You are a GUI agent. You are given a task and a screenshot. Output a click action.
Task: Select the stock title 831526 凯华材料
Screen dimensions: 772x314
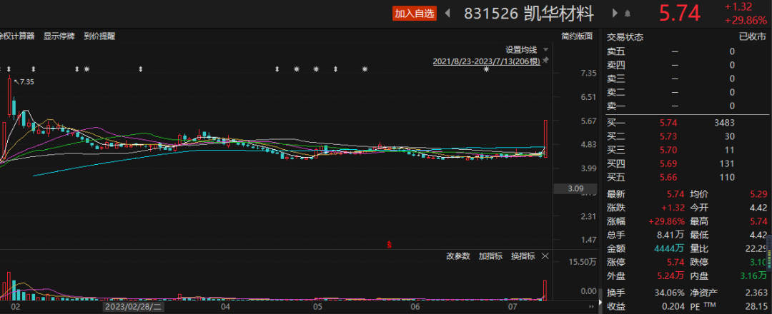(x=529, y=14)
